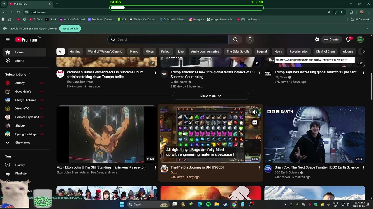Viewport: 373px width, 209px height.
Task: Open The Pre Bis Journey is UNHINGED title
Action: point(197,167)
